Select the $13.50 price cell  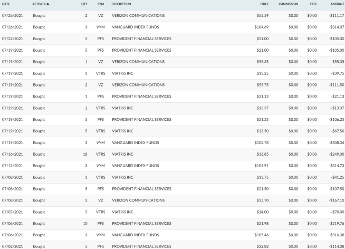click(x=263, y=131)
